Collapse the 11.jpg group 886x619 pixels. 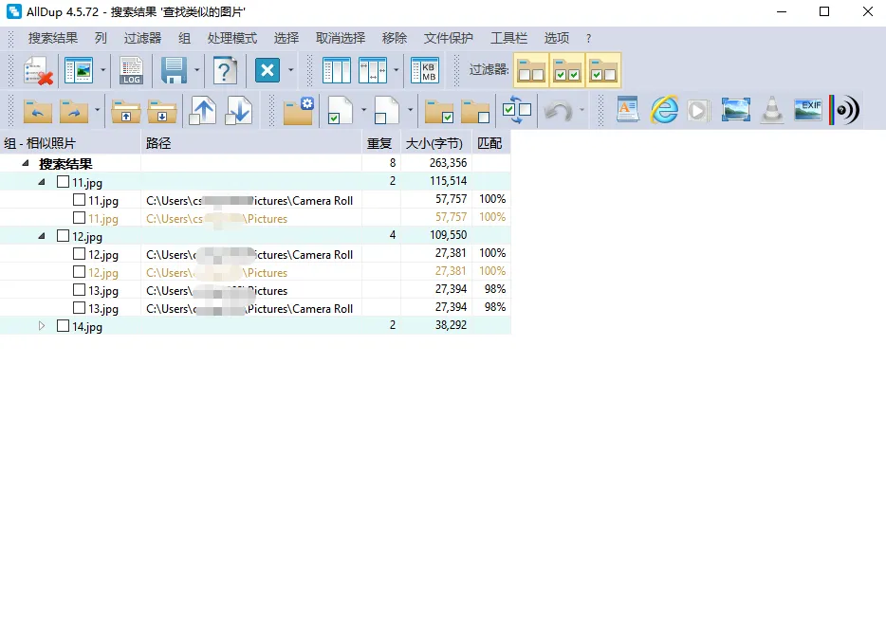pos(41,182)
